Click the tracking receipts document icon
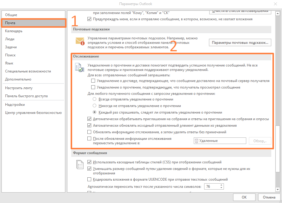Screen dimensions: 282x203 pyautogui.click(x=80, y=67)
